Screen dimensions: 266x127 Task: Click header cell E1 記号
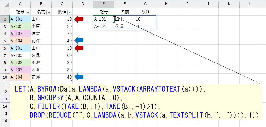104,12
